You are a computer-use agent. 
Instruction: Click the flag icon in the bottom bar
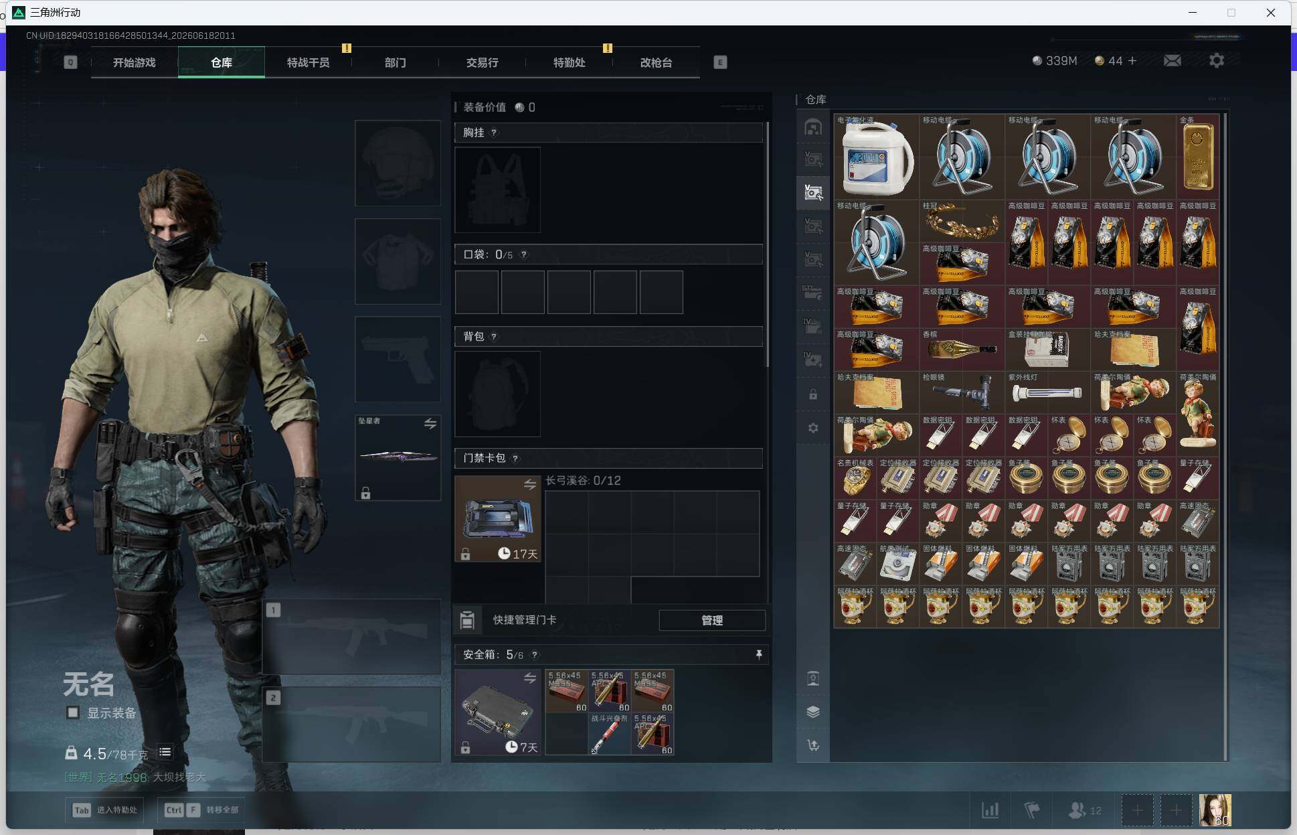coord(1031,810)
